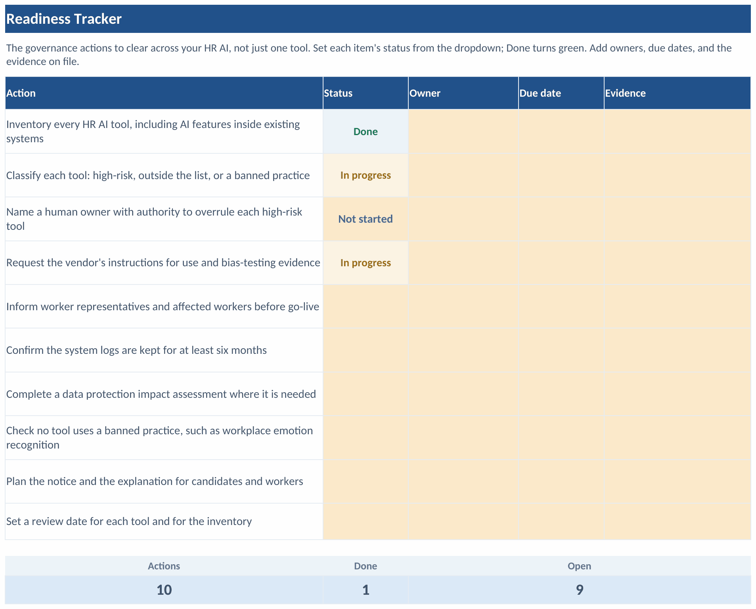
Task: Select 'Plan the notice and the explanation' text
Action: tap(155, 481)
